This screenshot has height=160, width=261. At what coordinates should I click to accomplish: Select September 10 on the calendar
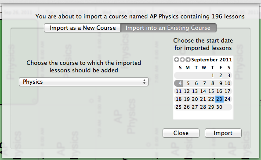(x=227, y=83)
